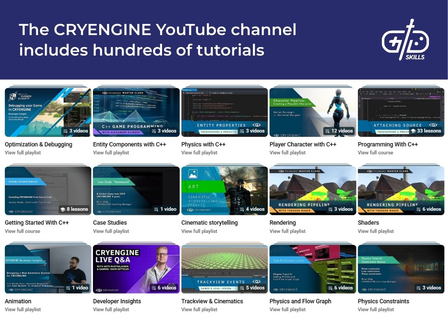
Task: Click the CRYENGINE eye logo on Trackview Events thumbnail
Action: 257,281
